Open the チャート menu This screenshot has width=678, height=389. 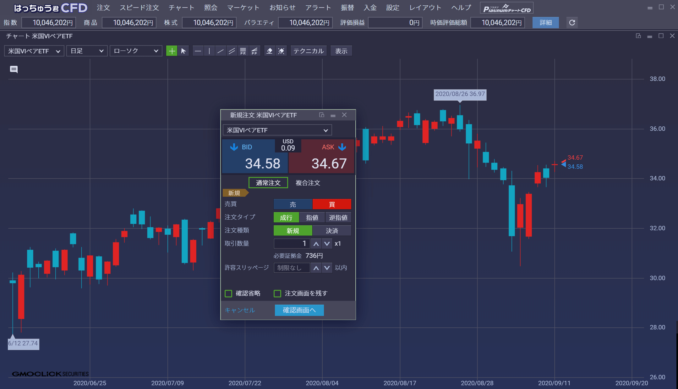(182, 8)
